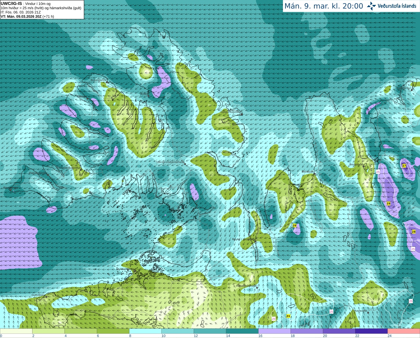Click the legend tick value 20

pyautogui.click(x=325, y=336)
